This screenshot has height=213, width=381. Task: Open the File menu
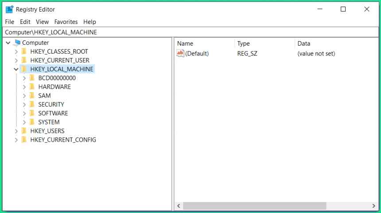(9, 22)
